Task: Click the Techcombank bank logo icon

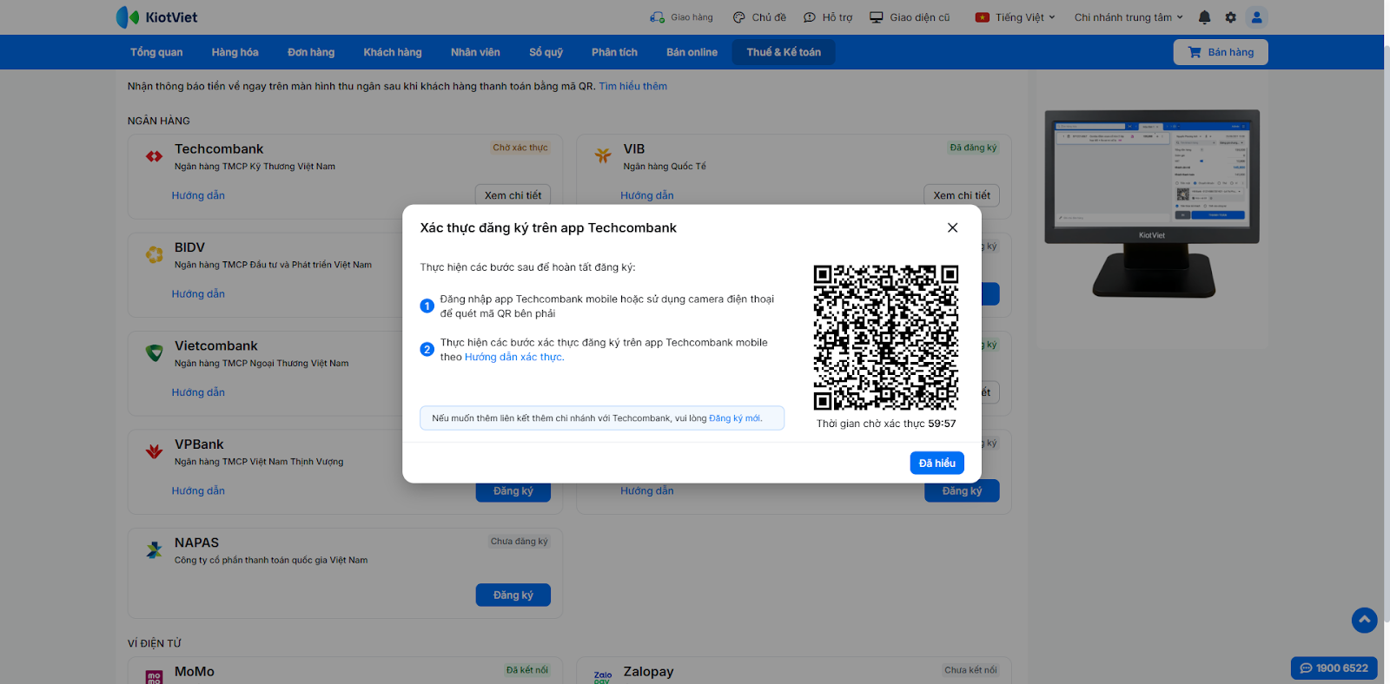Action: tap(155, 156)
